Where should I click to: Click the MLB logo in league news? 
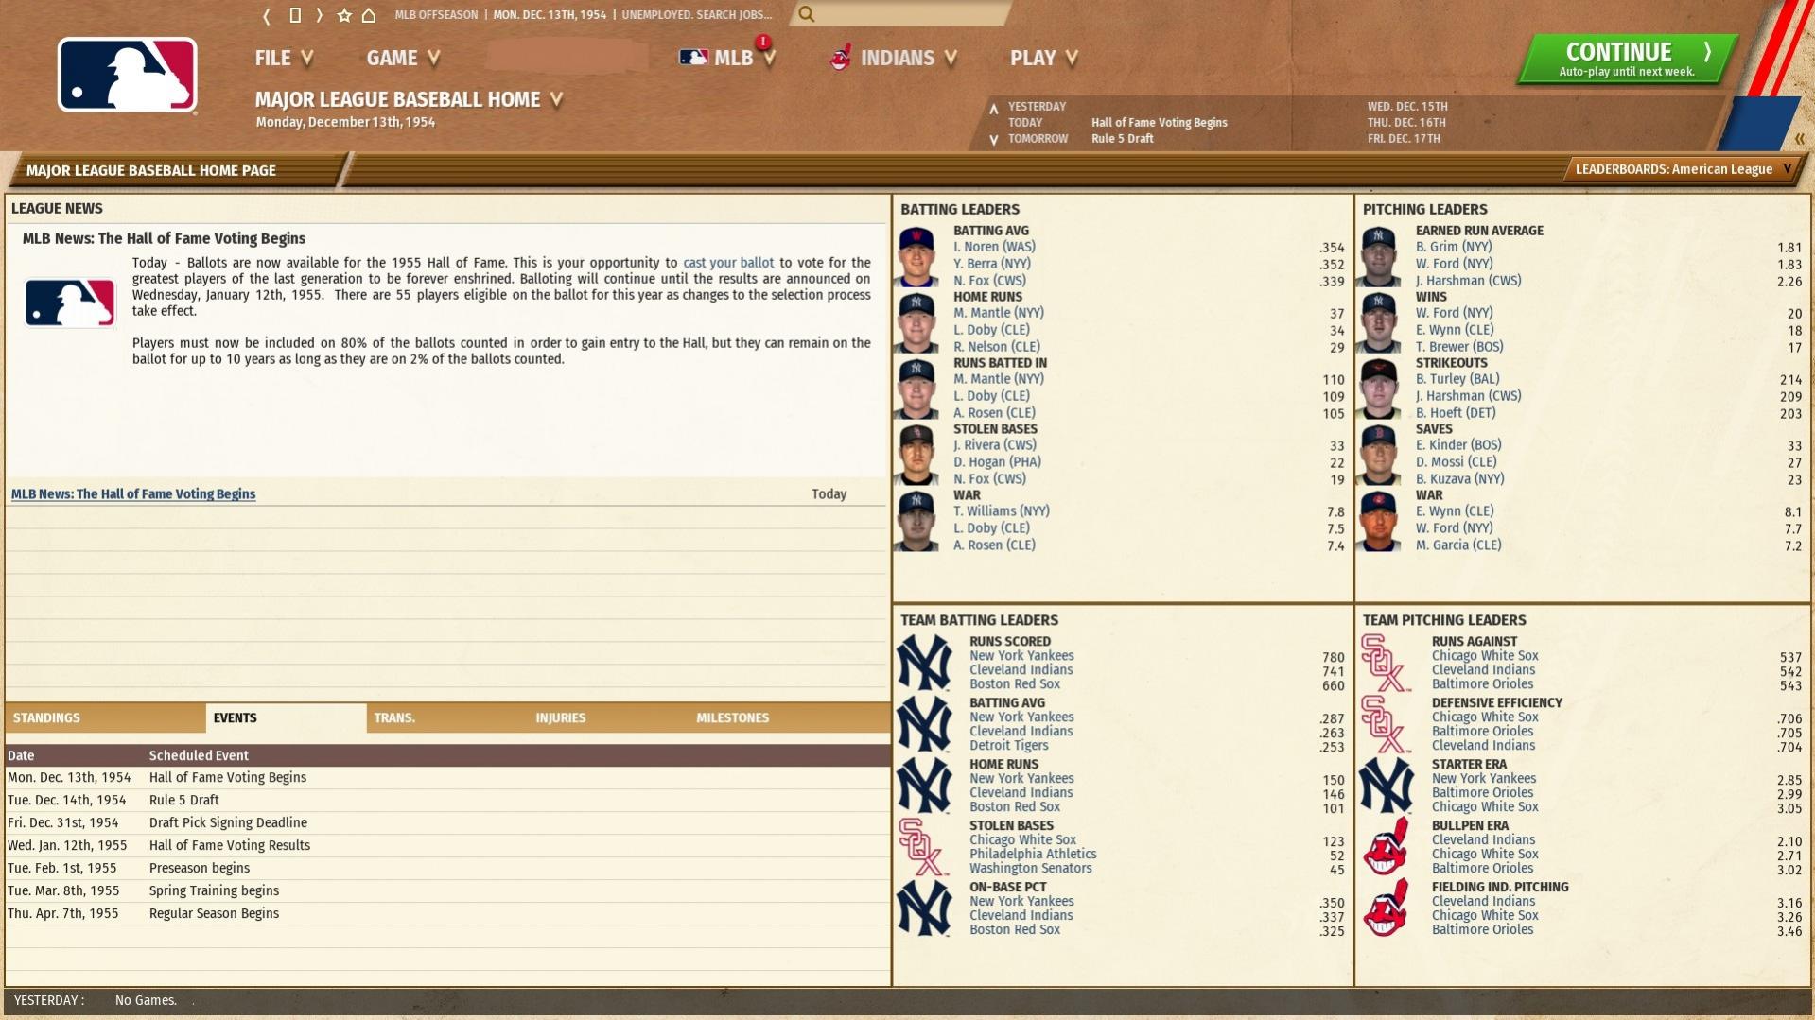point(70,303)
